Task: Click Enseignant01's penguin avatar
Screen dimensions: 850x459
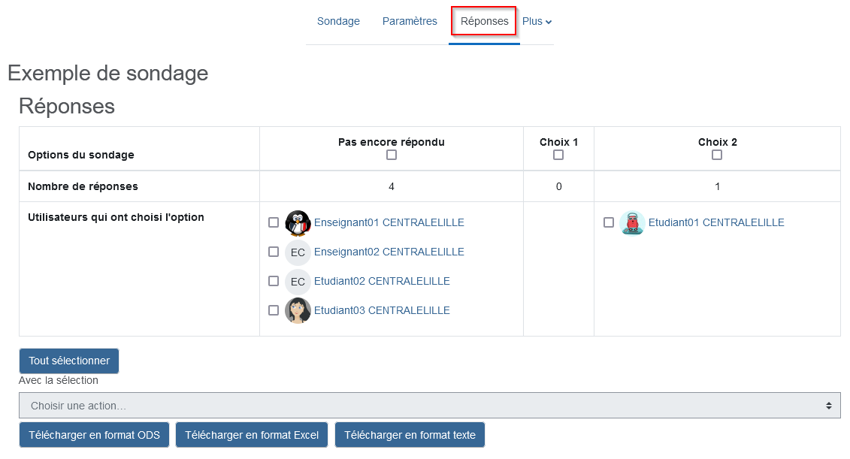Action: coord(298,222)
